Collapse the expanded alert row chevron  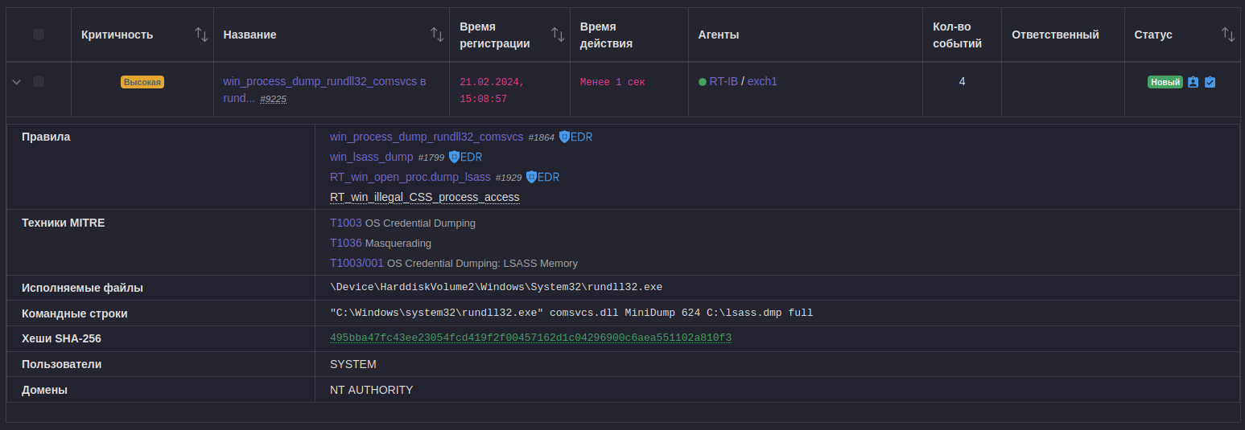click(17, 81)
